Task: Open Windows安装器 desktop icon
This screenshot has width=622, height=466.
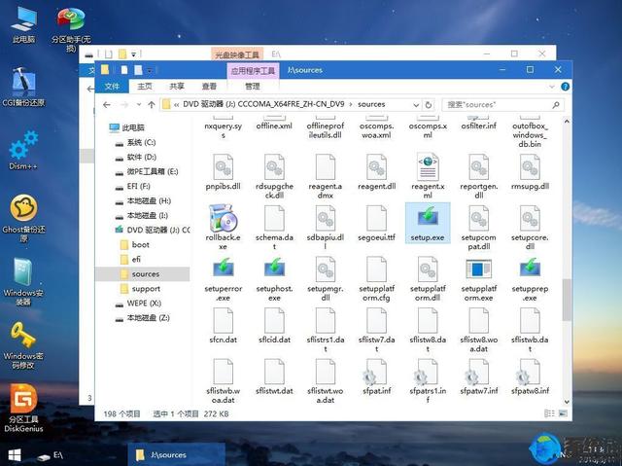Action: click(x=23, y=281)
